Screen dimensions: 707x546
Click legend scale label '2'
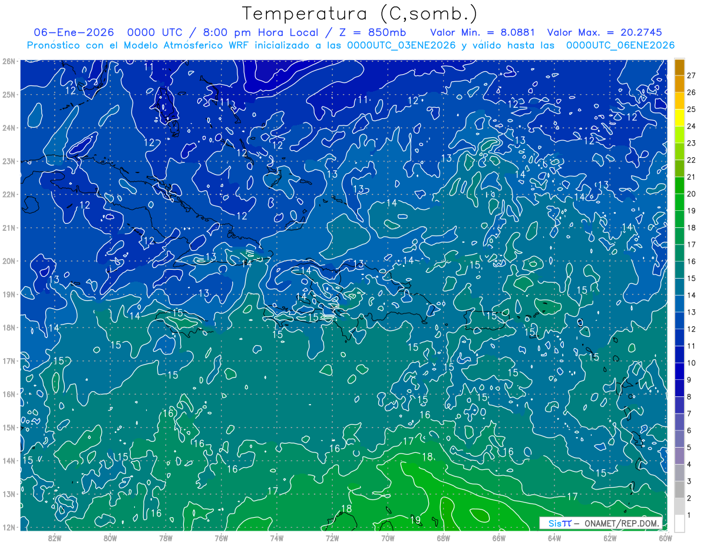689,498
